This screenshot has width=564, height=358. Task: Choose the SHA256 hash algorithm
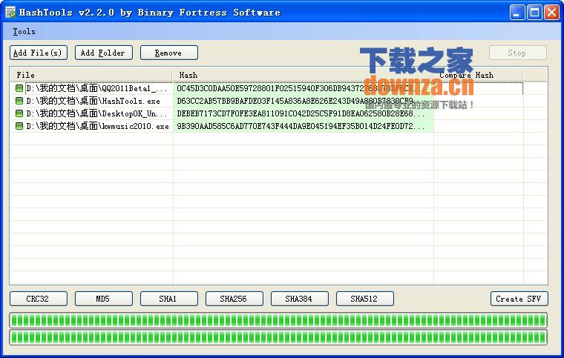tap(235, 299)
